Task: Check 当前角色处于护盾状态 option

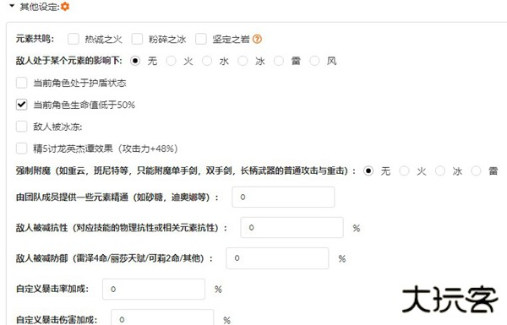Action: point(22,83)
